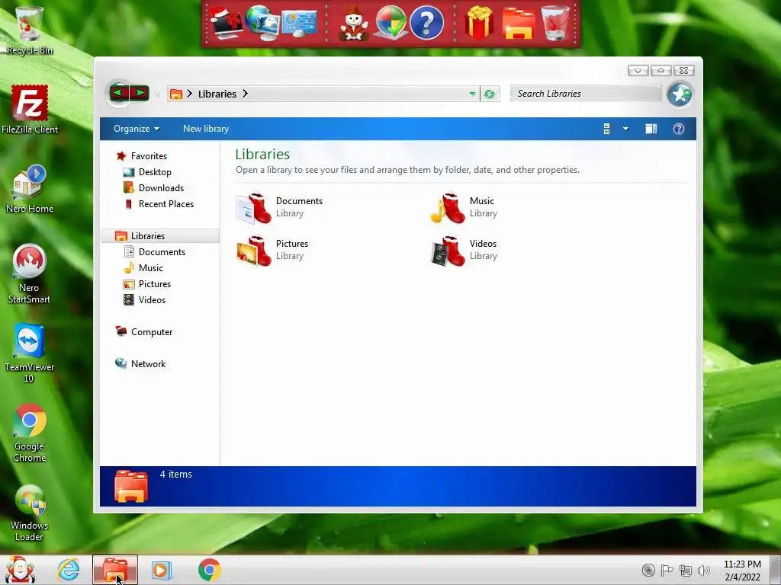The image size is (781, 585).
Task: Open Windows Media Player from taskbar
Action: pyautogui.click(x=162, y=570)
